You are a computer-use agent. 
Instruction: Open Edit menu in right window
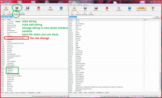(x=75, y=5)
